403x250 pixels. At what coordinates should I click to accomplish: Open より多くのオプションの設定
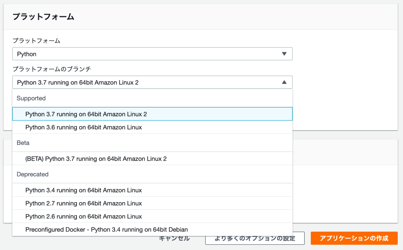coord(254,238)
